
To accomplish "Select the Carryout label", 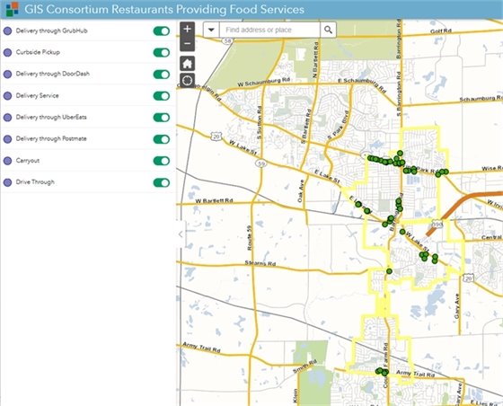I will (28, 161).
